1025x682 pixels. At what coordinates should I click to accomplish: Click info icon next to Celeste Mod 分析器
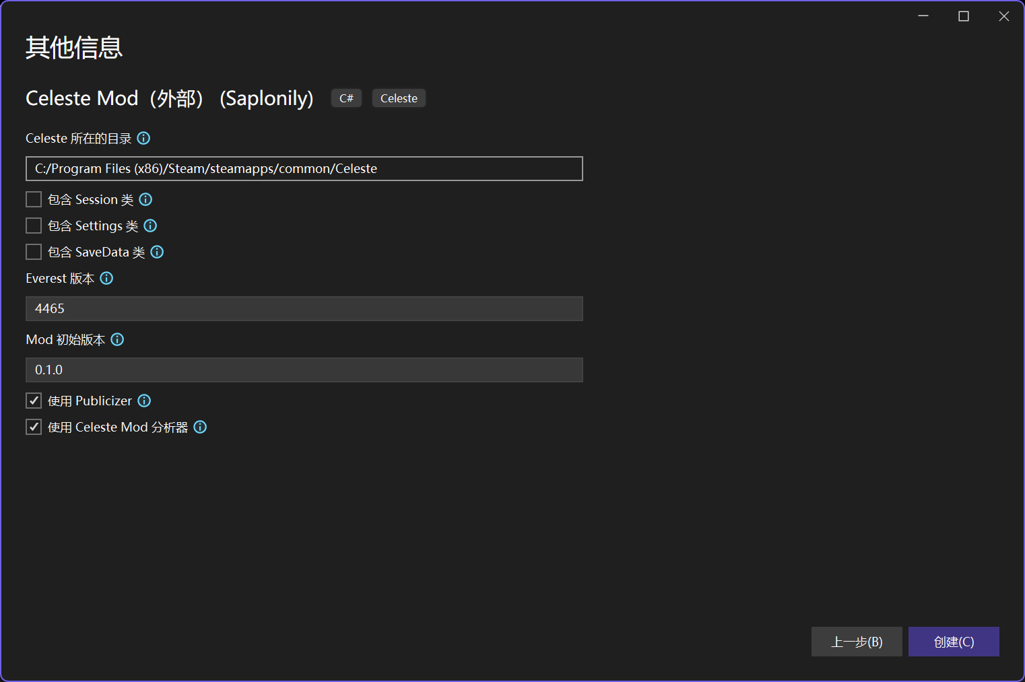click(200, 427)
